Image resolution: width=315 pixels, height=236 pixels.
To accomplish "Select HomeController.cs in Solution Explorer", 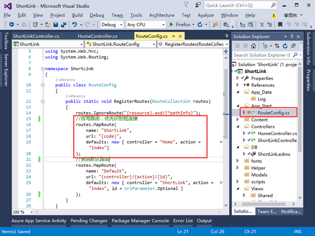I will coord(277,134).
